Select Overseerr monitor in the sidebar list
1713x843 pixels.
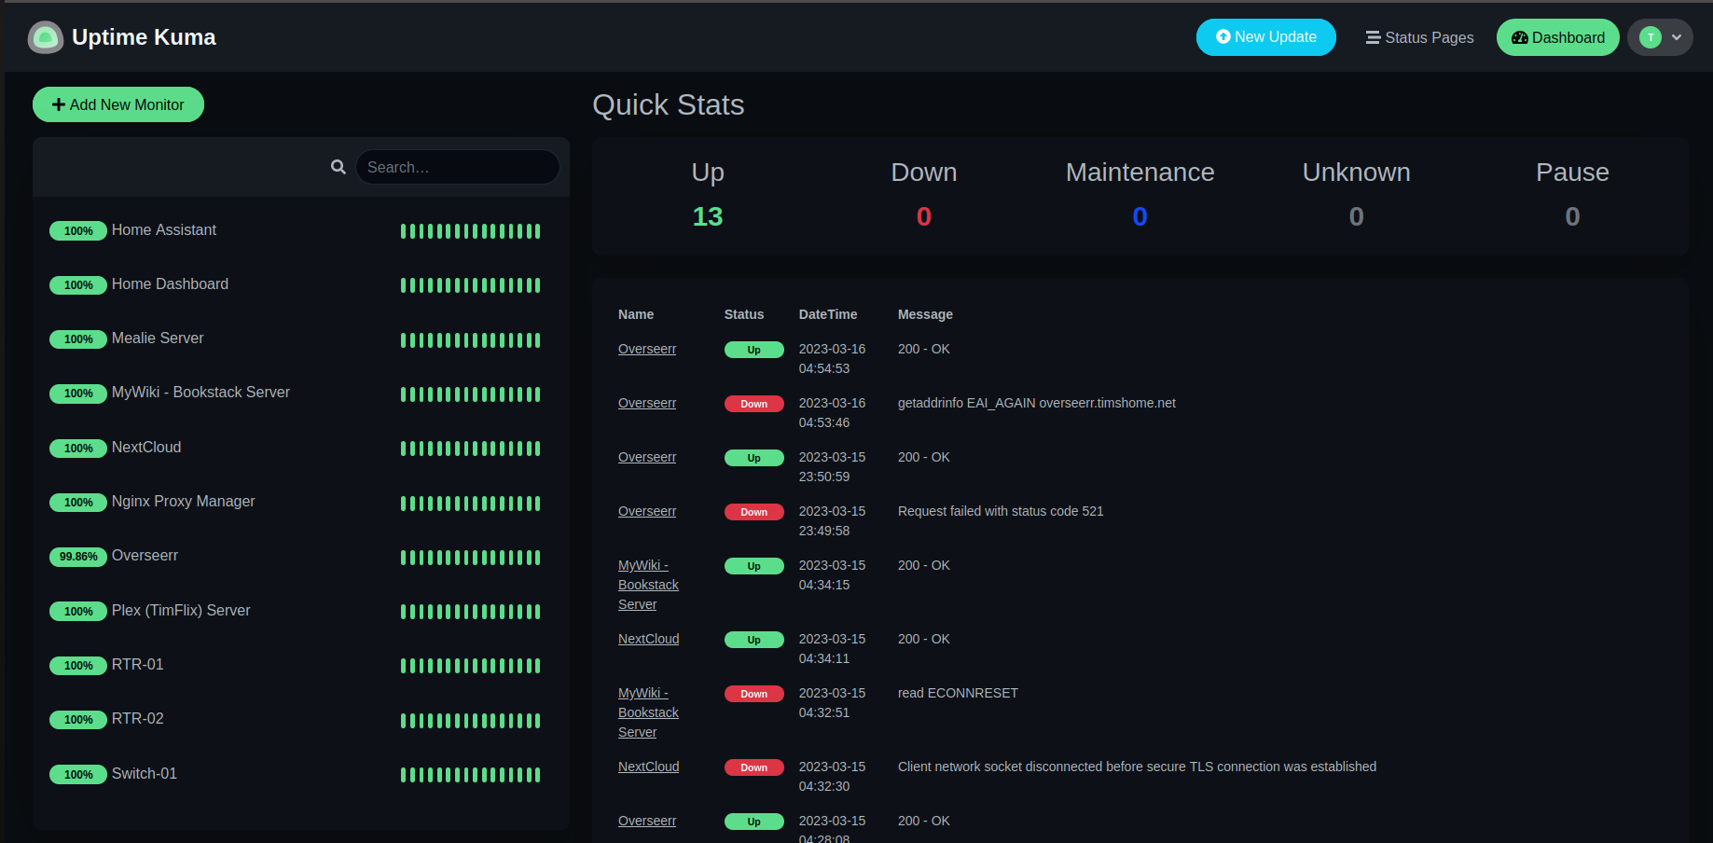pos(300,556)
